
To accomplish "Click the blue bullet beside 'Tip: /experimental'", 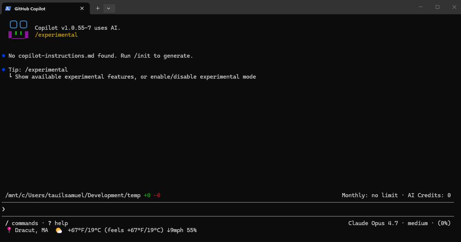I will pyautogui.click(x=4, y=69).
